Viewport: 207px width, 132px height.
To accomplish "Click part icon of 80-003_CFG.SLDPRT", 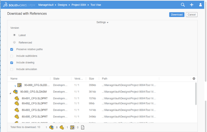I will pos(17,110).
